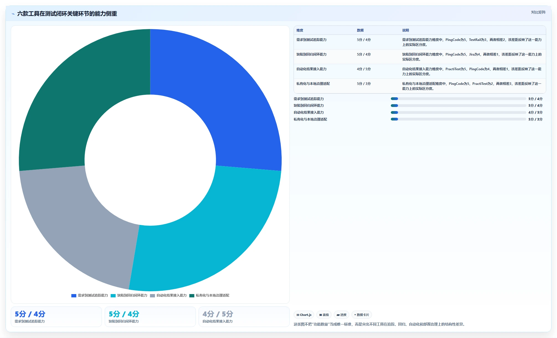Click the 私有化与本地治理适配 progress bar

[x=458, y=119]
